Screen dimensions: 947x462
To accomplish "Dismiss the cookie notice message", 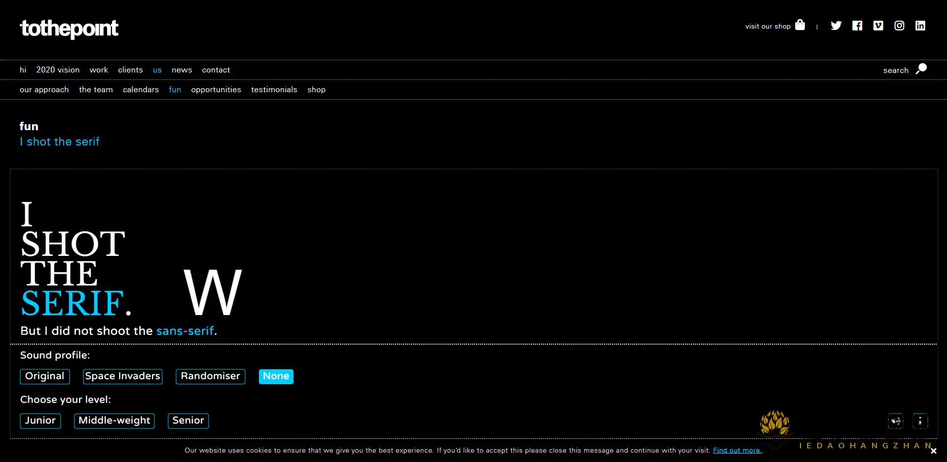I will point(933,451).
